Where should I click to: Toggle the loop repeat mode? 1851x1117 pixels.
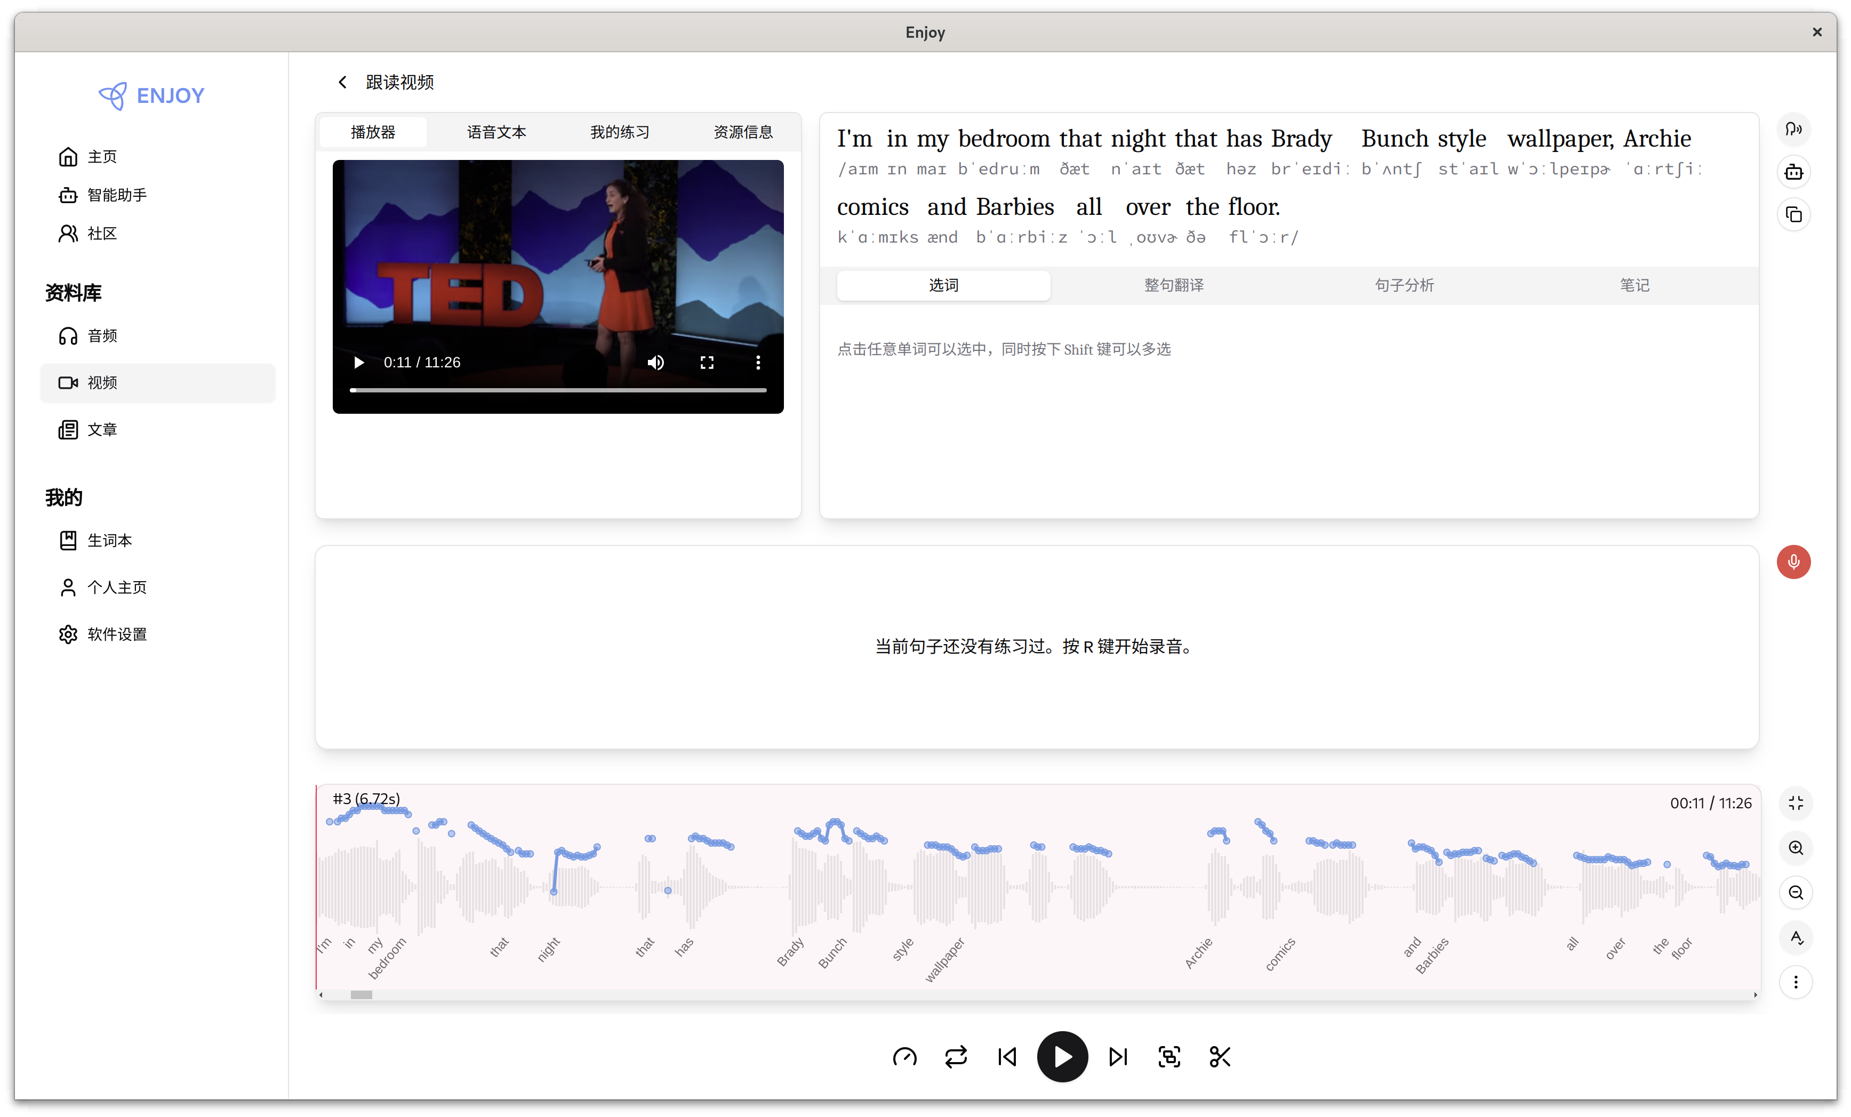tap(956, 1057)
